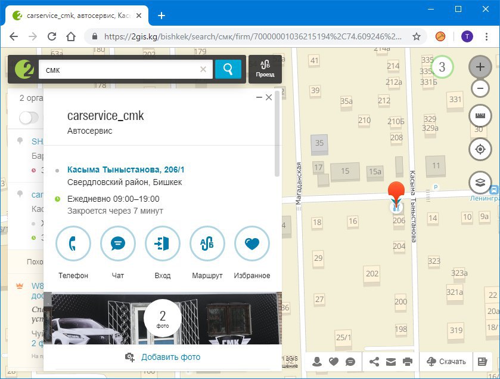The image size is (500, 379).
Task: Open Чат with the company
Action: 118,244
